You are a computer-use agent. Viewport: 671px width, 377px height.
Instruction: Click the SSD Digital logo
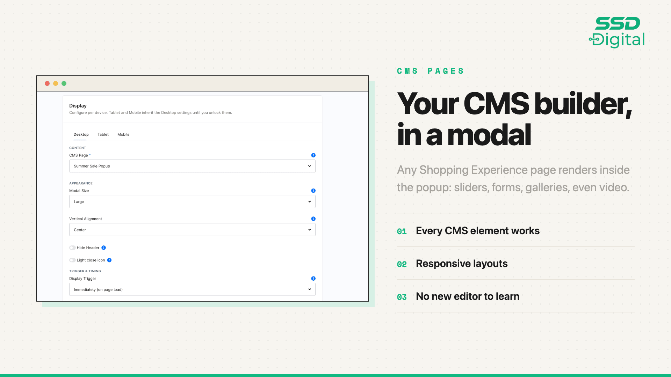point(617,32)
